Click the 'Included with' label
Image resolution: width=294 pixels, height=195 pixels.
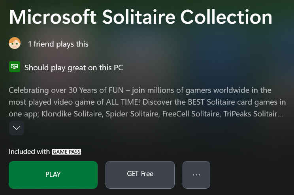click(30, 152)
